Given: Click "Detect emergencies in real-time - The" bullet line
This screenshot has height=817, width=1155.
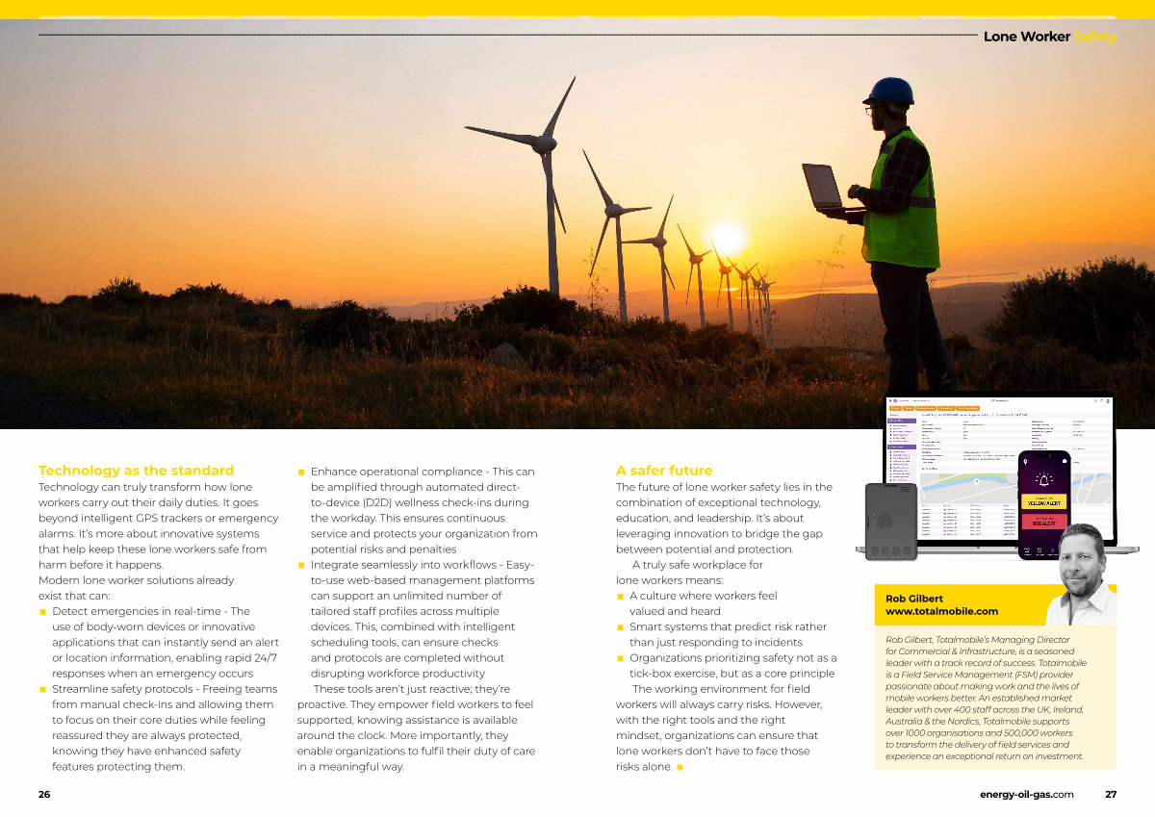Looking at the screenshot, I should [151, 611].
